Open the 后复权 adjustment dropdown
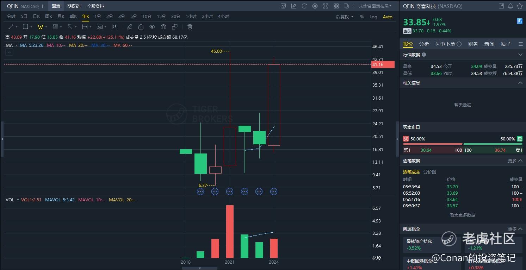The image size is (526, 270). (x=345, y=17)
